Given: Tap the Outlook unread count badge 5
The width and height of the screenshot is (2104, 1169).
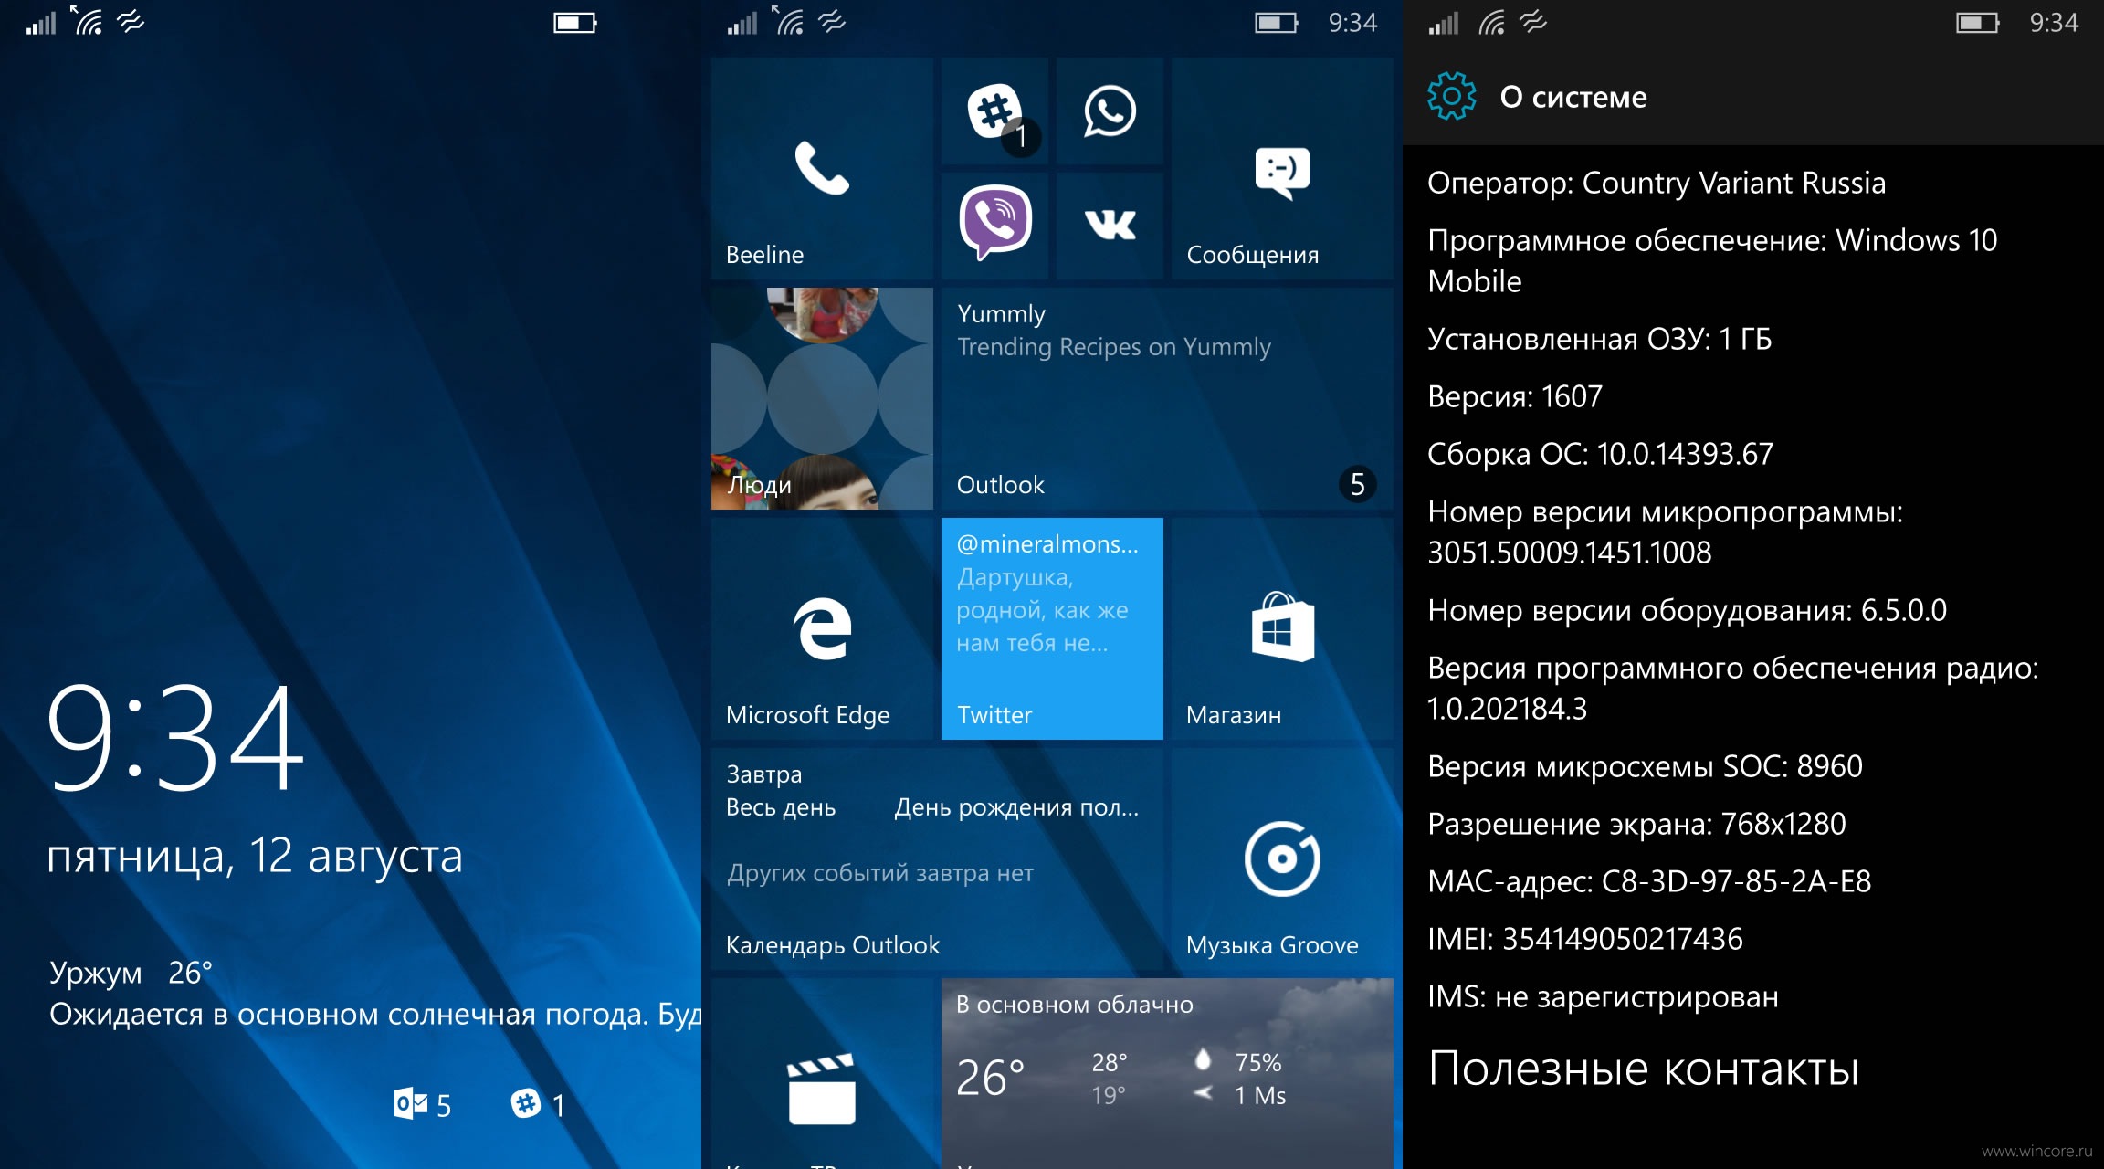Looking at the screenshot, I should click(1358, 484).
